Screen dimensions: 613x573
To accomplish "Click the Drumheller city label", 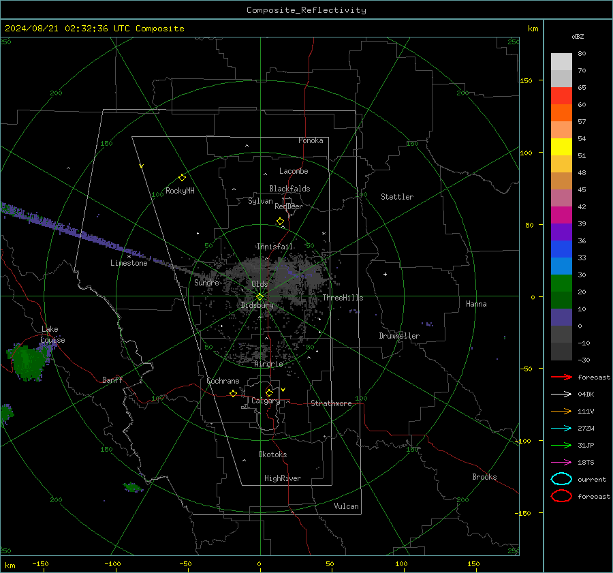I will click(399, 336).
